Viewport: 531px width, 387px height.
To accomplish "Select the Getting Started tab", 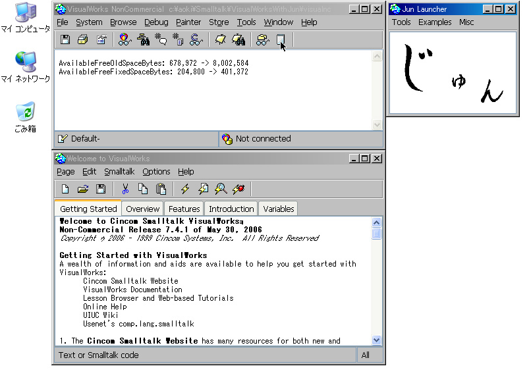I will [x=88, y=209].
